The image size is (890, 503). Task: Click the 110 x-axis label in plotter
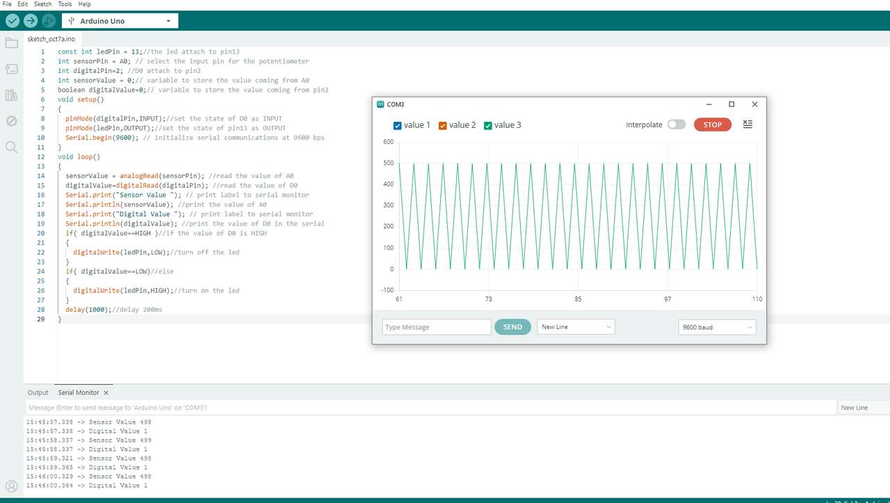pos(756,299)
